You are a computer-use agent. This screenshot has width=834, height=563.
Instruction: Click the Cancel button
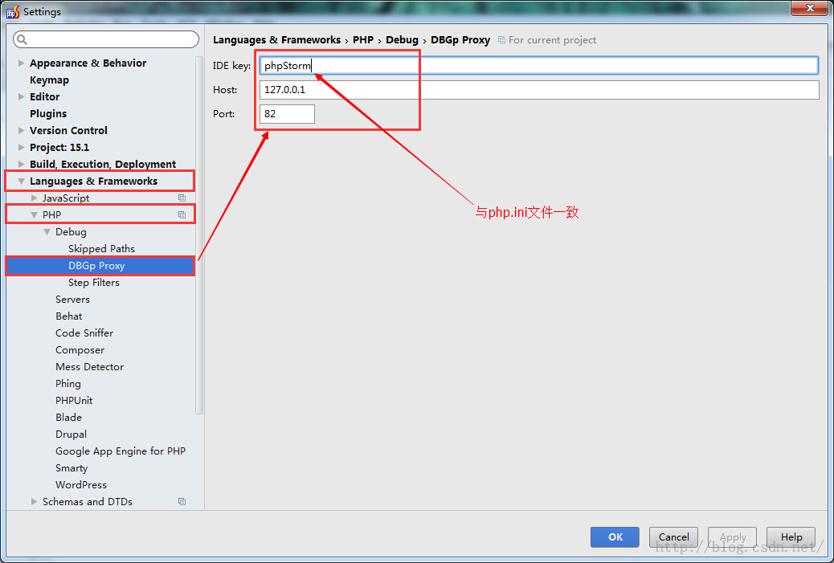(x=673, y=537)
